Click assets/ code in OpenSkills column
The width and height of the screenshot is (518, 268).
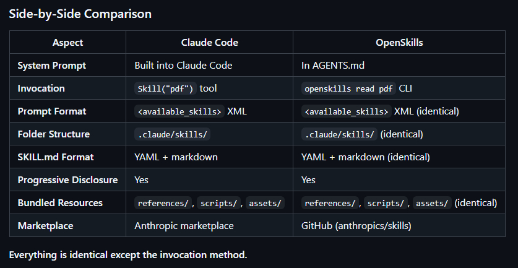432,203
